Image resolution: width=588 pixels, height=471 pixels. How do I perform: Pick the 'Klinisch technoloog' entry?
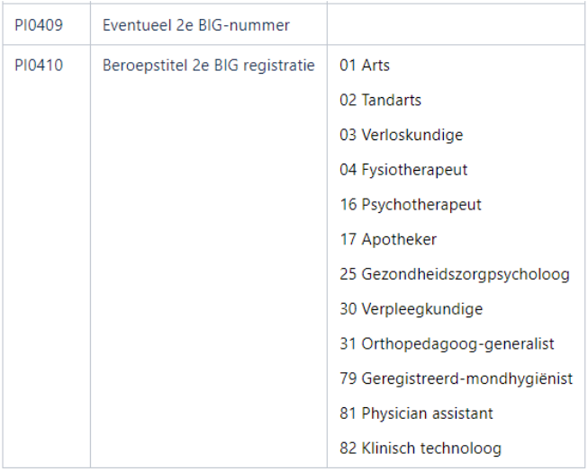pyautogui.click(x=431, y=449)
